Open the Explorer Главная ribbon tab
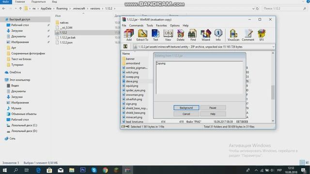310x174 pixels. pos(20,2)
